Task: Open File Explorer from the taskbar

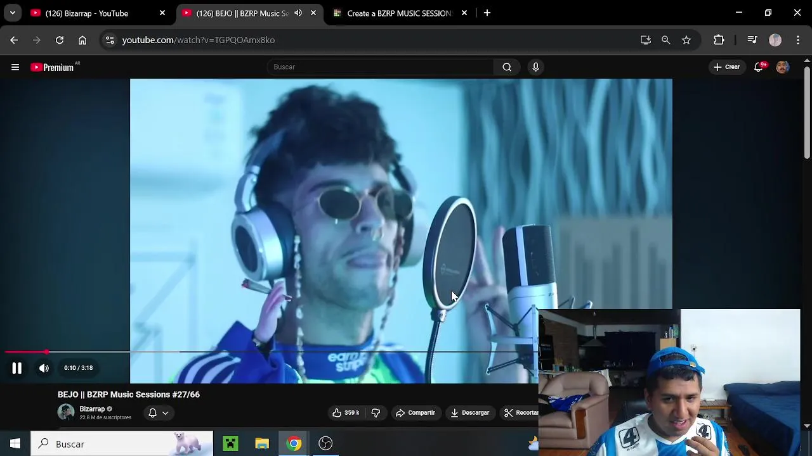Action: [x=262, y=444]
